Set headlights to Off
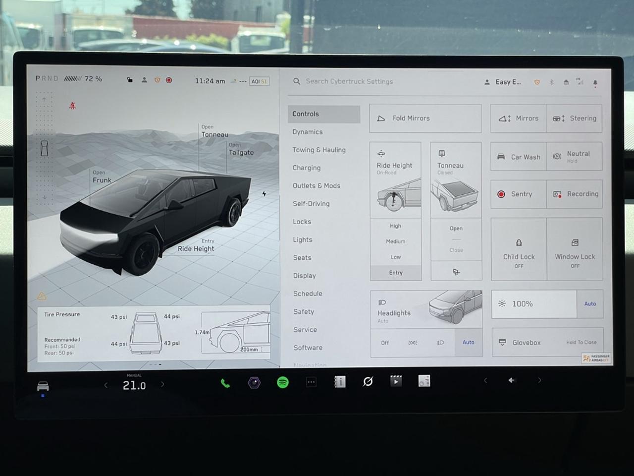634x476 pixels. 385,343
